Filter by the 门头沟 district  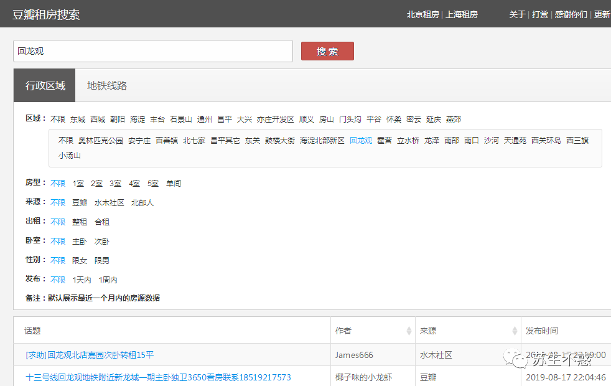[350, 120]
